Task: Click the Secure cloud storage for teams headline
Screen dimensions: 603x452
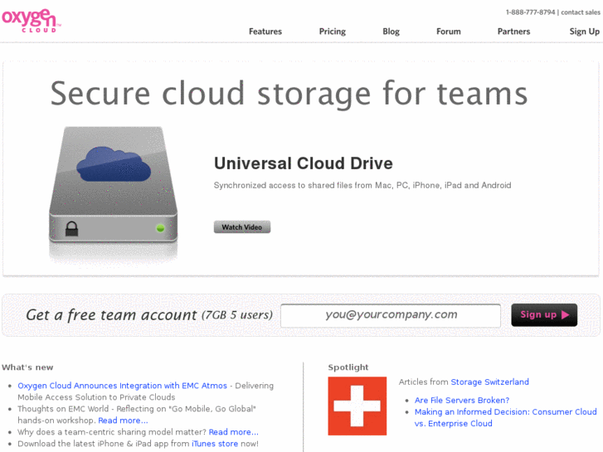Action: click(x=289, y=94)
